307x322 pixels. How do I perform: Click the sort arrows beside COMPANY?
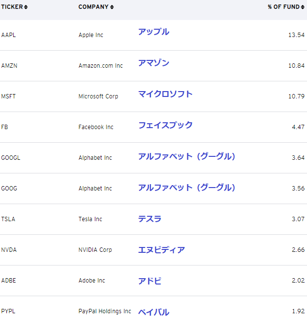tap(112, 7)
